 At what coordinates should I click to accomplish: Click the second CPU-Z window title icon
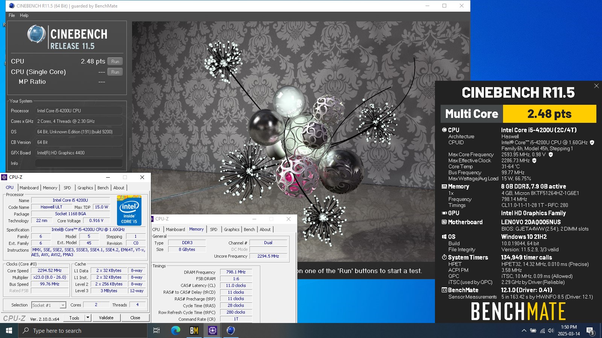click(152, 219)
